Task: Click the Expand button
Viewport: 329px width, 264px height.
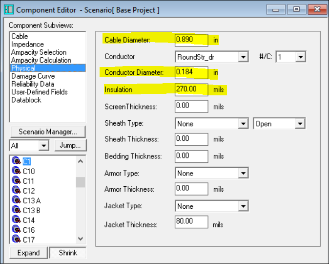Action: coord(28,253)
